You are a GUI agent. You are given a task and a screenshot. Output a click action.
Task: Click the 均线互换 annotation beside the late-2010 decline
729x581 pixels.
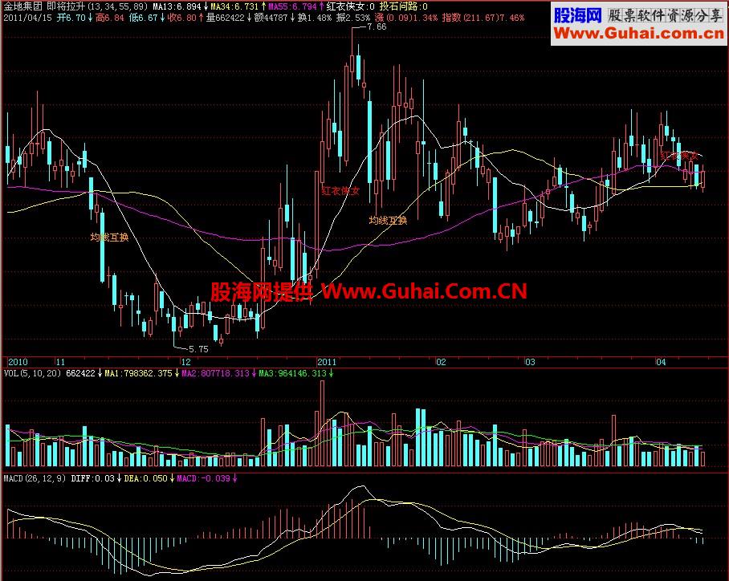pyautogui.click(x=109, y=238)
